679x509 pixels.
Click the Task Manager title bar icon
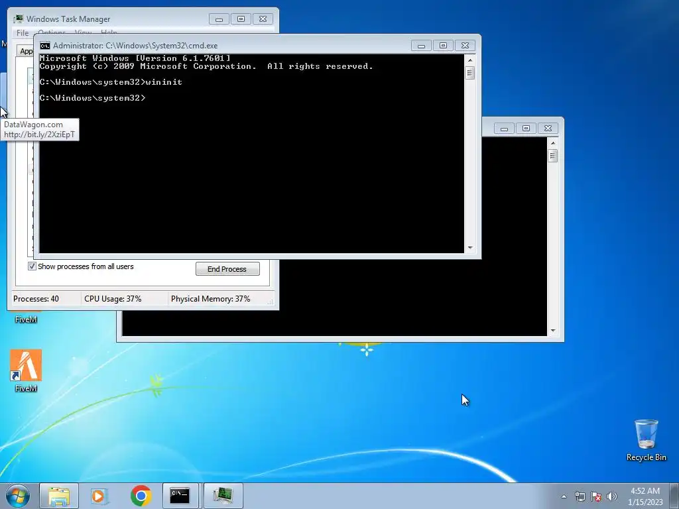coord(18,19)
